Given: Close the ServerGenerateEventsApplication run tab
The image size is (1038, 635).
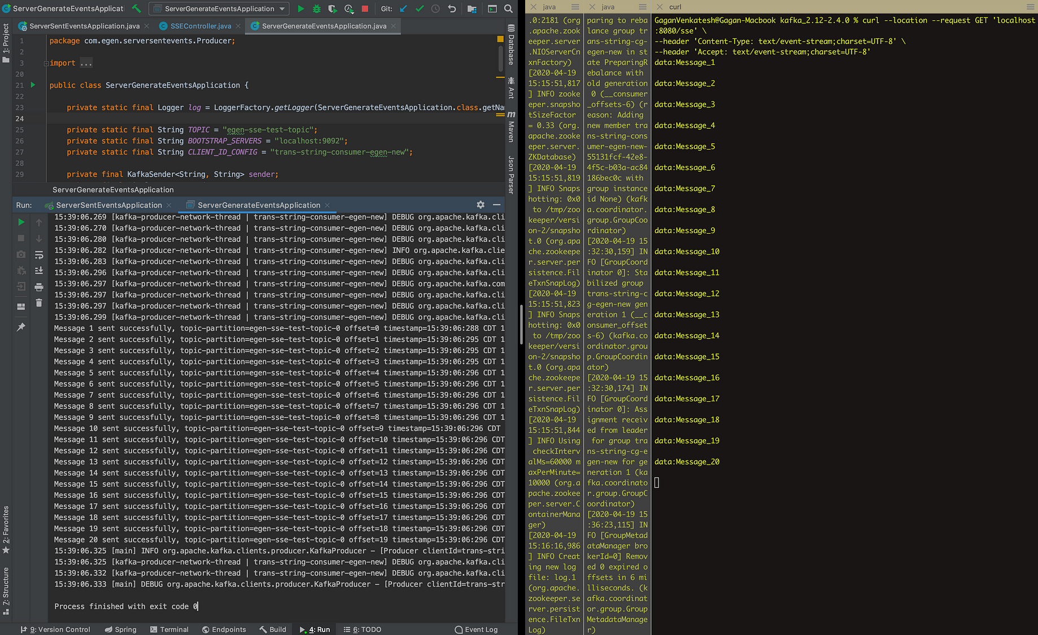Looking at the screenshot, I should pos(327,205).
